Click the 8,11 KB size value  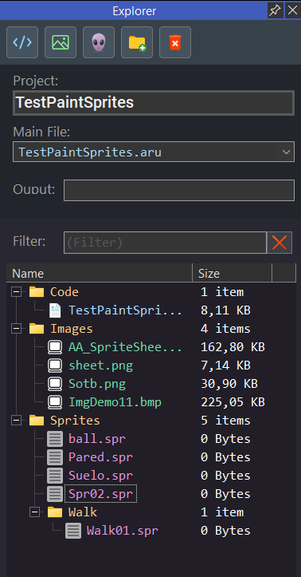pos(225,310)
